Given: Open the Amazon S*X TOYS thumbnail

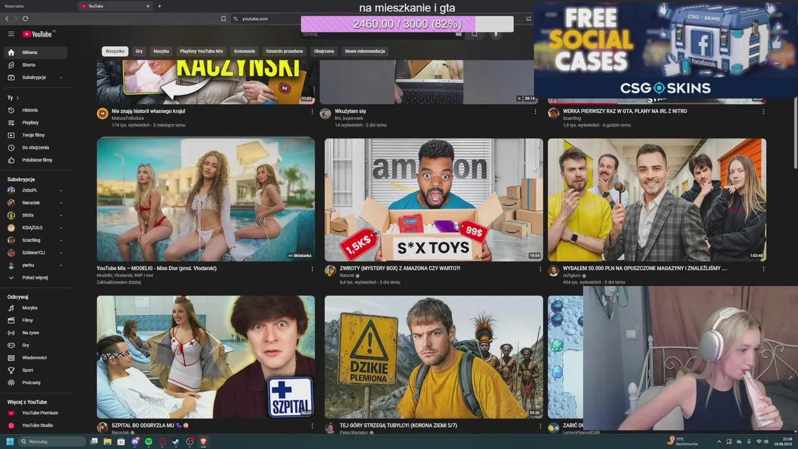Looking at the screenshot, I should click(x=433, y=200).
